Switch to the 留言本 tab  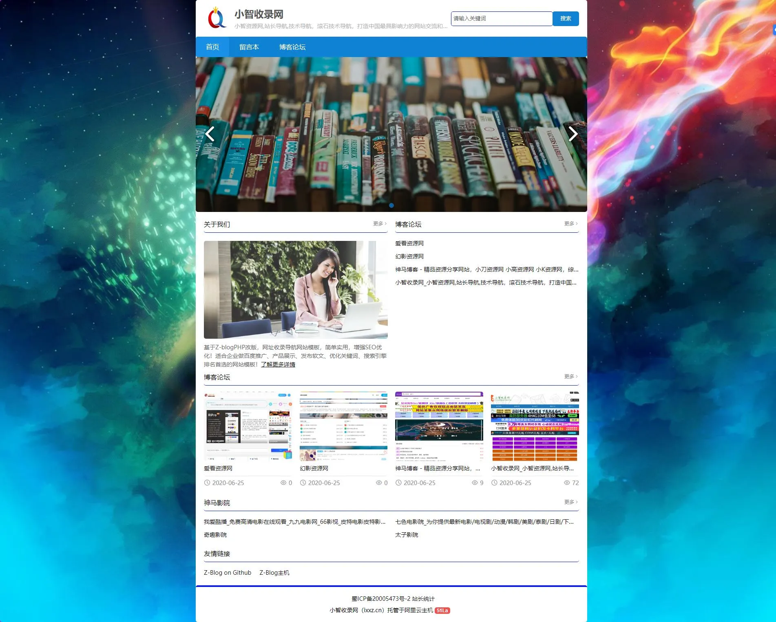(x=249, y=47)
